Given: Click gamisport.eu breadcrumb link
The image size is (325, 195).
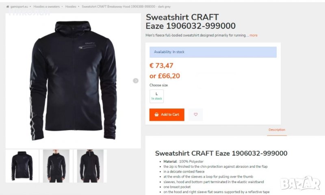Looking at the screenshot, I should point(19,6).
